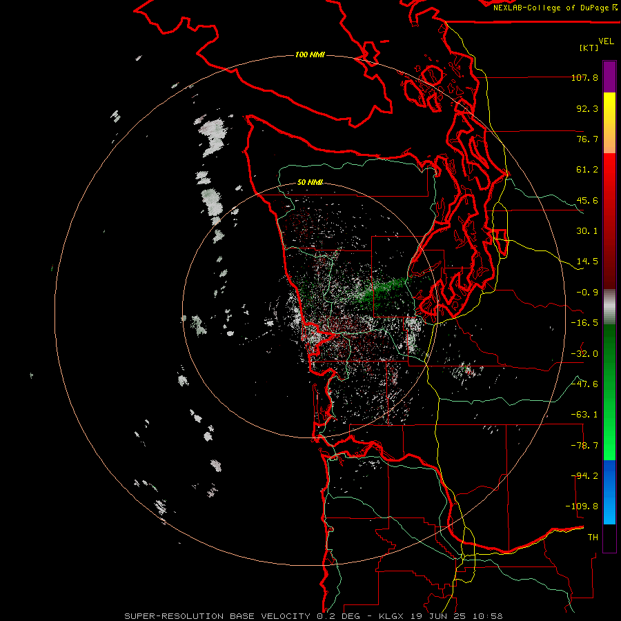
Task: Click the 76.7 velocity scale value
Action: 587,139
